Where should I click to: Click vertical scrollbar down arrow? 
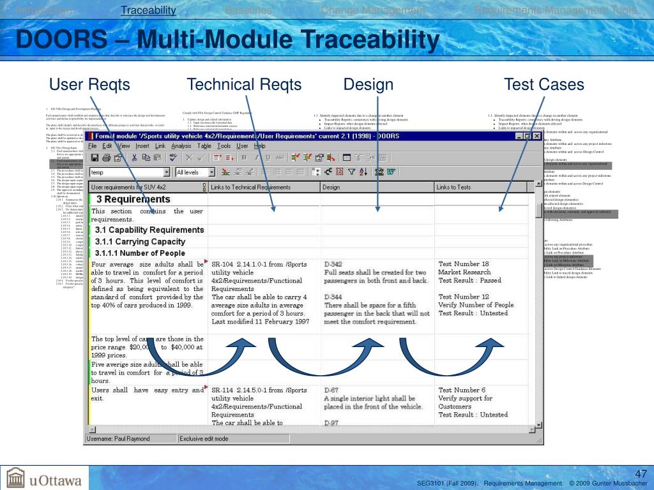pos(538,425)
